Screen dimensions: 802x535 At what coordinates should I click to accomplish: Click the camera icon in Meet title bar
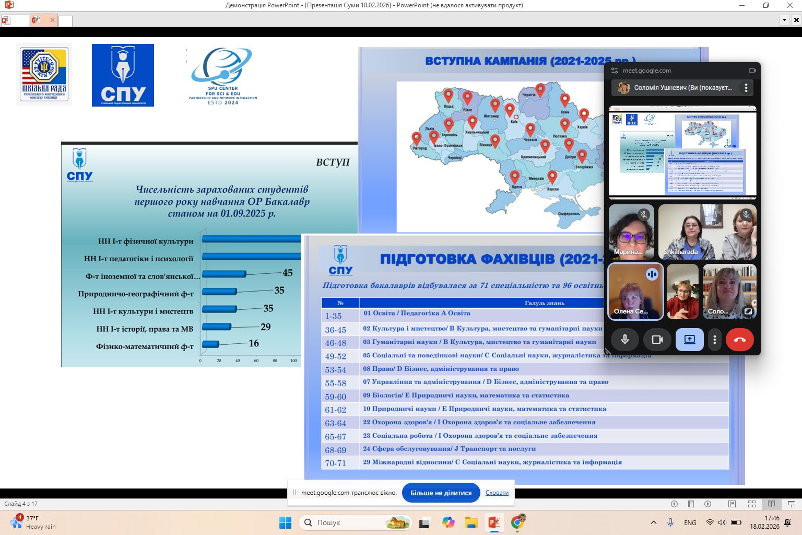752,71
